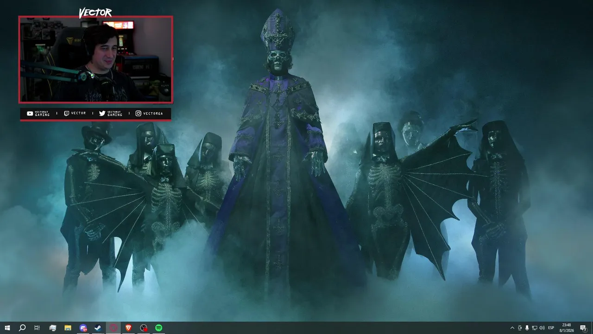Viewport: 593px width, 334px height.
Task: Open the Windows Start menu
Action: [x=7, y=328]
